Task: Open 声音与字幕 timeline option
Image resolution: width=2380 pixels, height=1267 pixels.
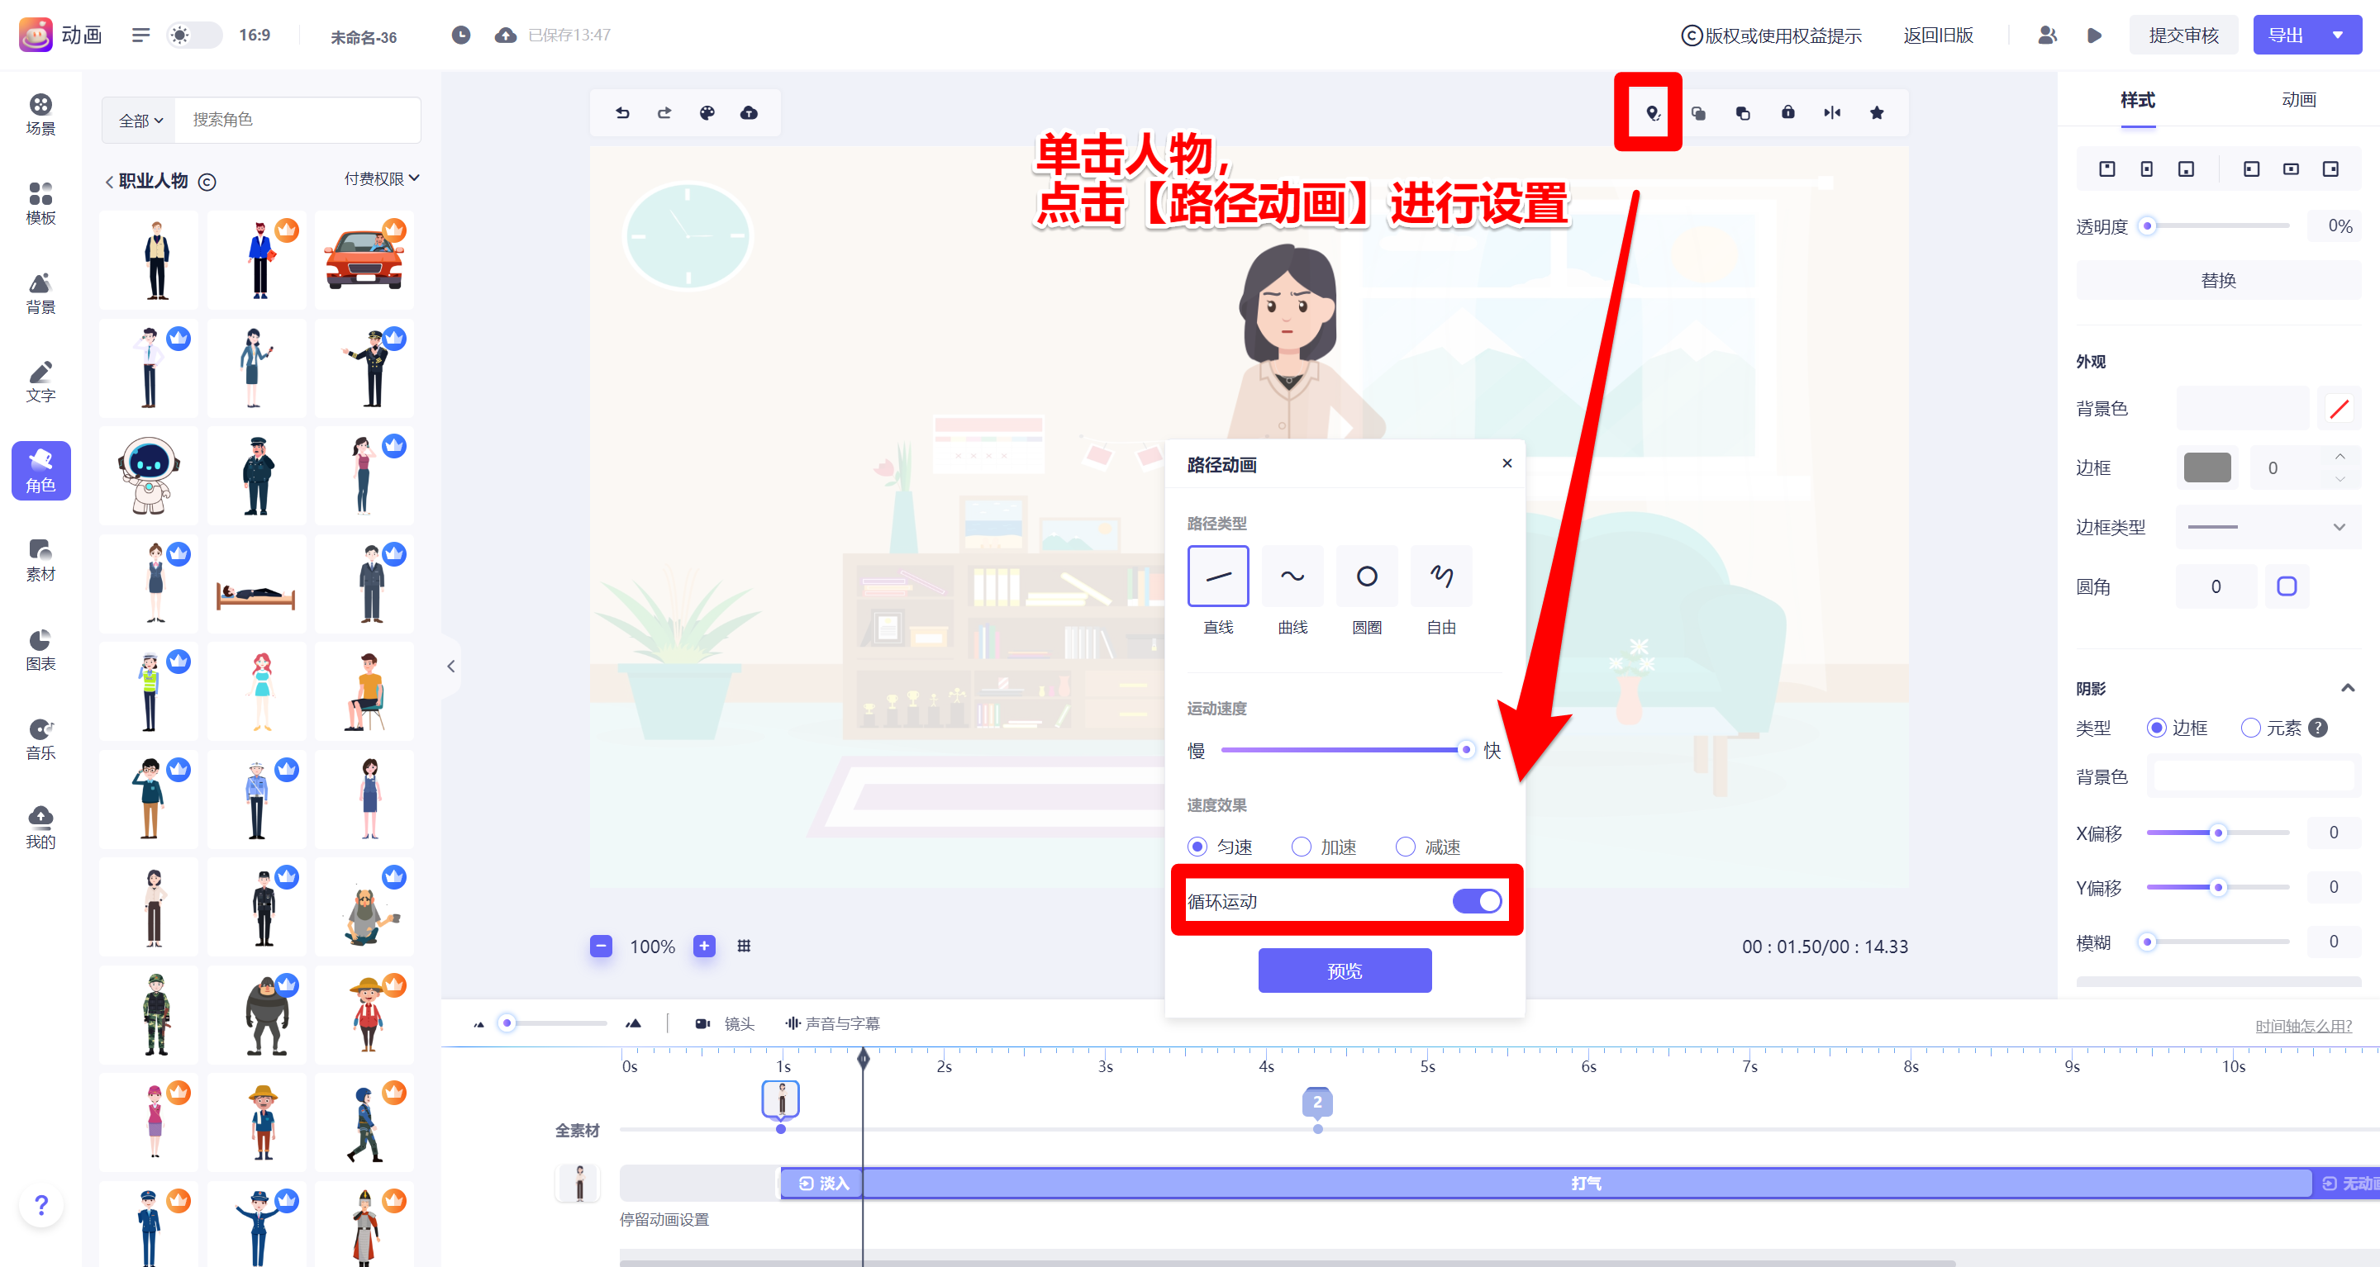Action: click(831, 1023)
